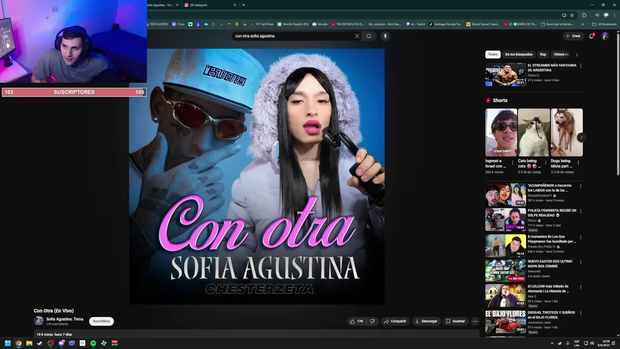Open File Explorer from the taskbar
This screenshot has width=620, height=349.
coord(29,343)
